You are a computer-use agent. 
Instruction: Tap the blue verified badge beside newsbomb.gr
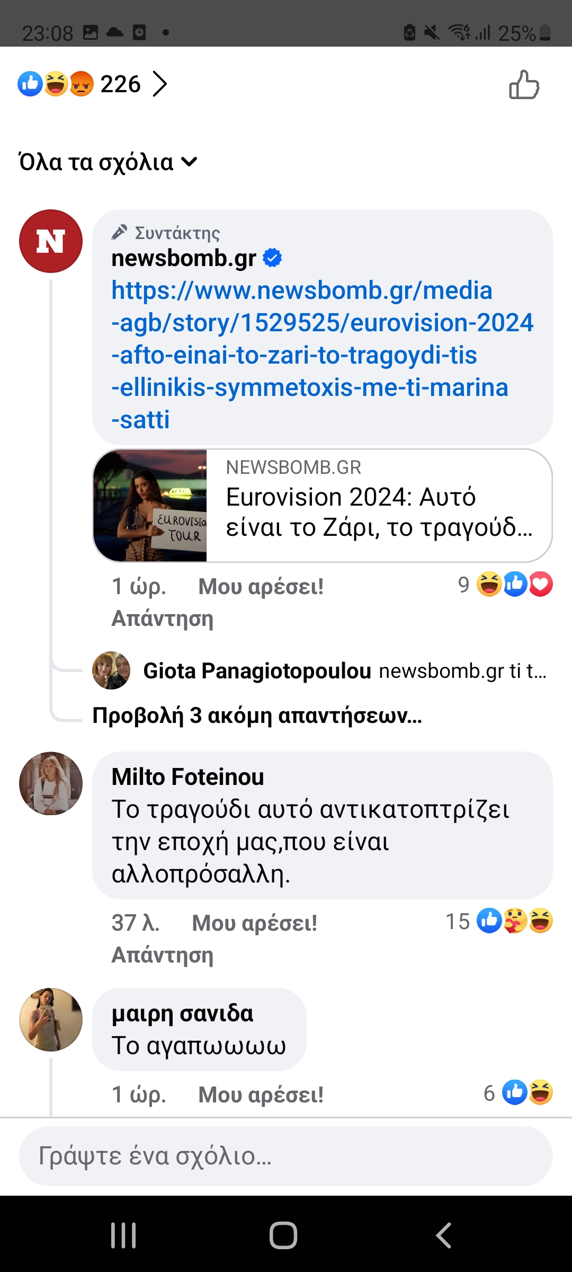pyautogui.click(x=272, y=258)
